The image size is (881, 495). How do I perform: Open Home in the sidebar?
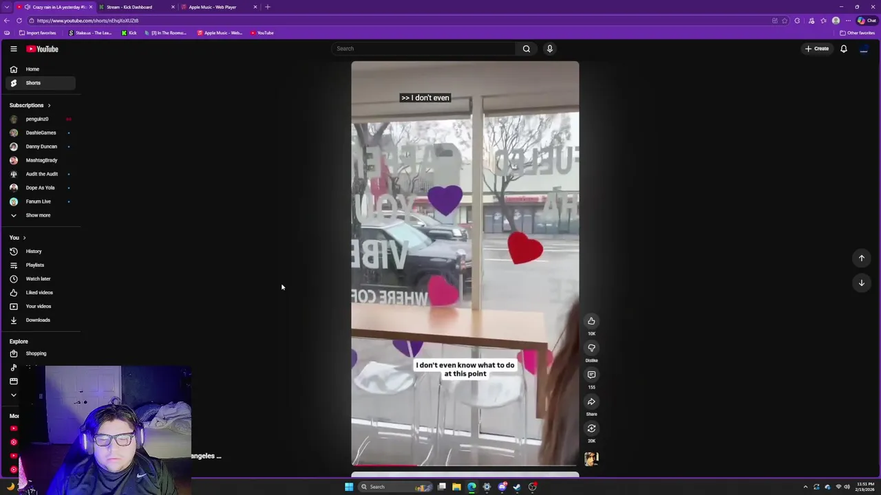point(40,69)
